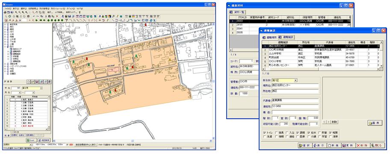Click the icon before the 資材一覧 tab
This screenshot has width=390, height=154.
231,12
